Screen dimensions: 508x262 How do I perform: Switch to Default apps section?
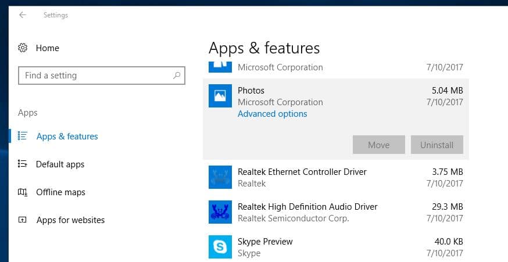coord(60,164)
